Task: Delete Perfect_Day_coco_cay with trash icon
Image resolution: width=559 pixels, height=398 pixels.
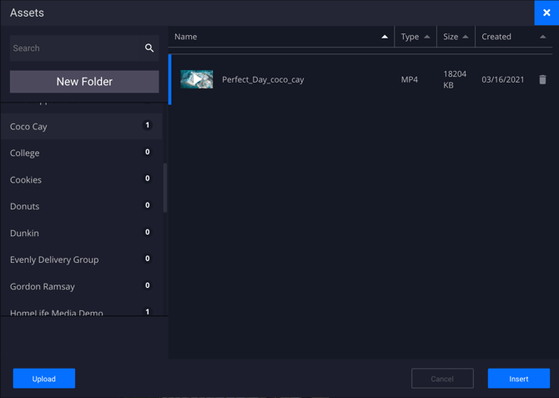Action: [x=542, y=79]
